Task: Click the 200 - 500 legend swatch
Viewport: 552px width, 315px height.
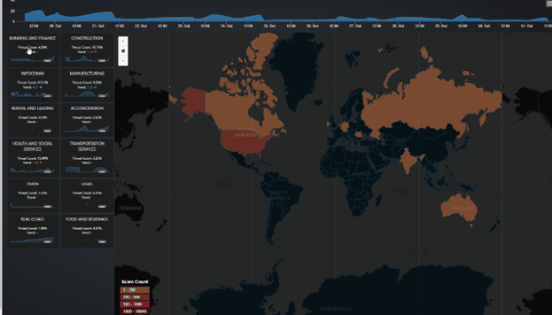Action: pyautogui.click(x=135, y=297)
